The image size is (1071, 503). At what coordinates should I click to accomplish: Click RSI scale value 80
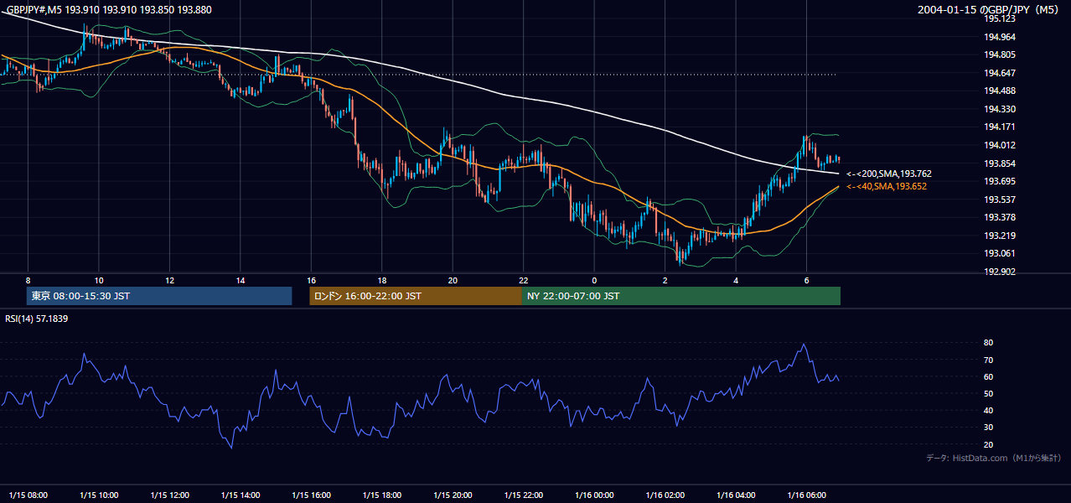[x=989, y=343]
